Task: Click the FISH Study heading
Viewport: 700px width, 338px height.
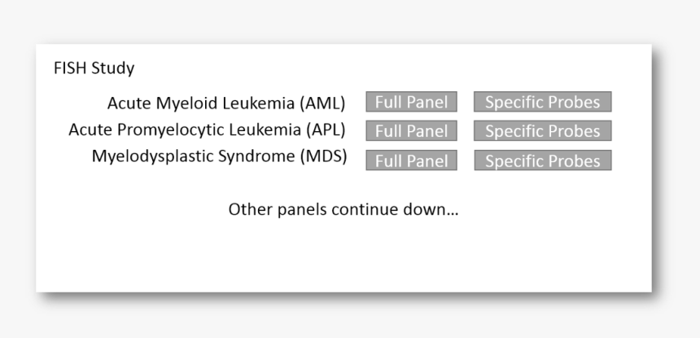Action: click(x=94, y=68)
